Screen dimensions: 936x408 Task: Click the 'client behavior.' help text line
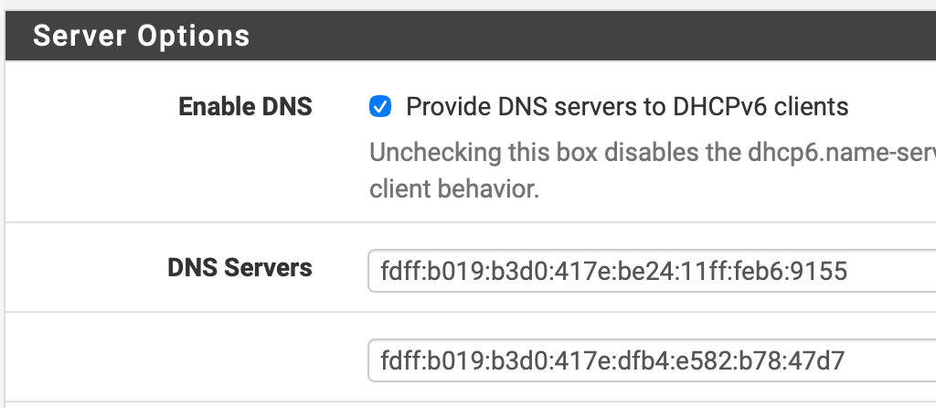(x=452, y=191)
